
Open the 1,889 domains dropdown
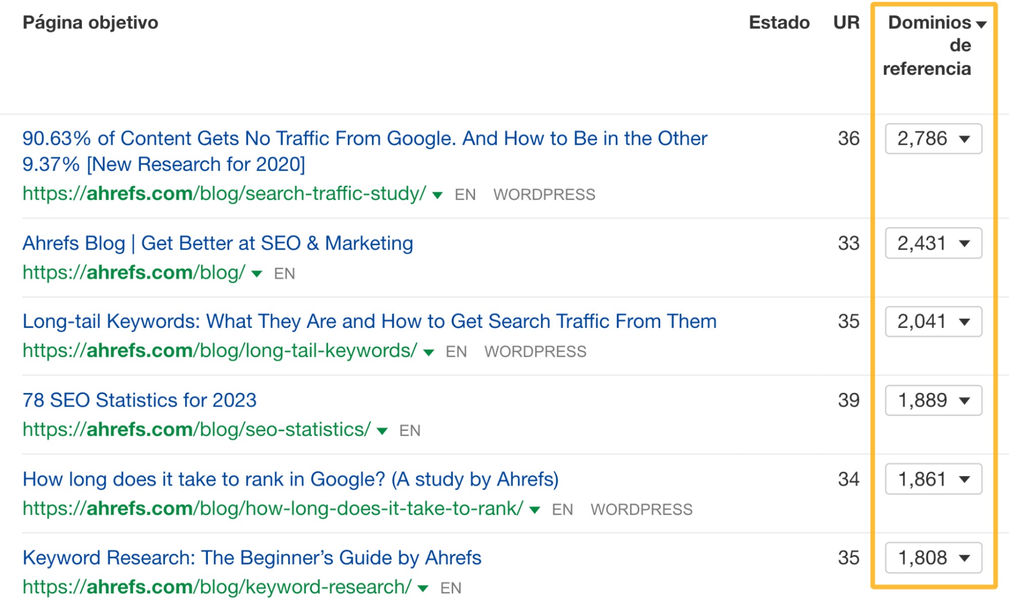965,401
